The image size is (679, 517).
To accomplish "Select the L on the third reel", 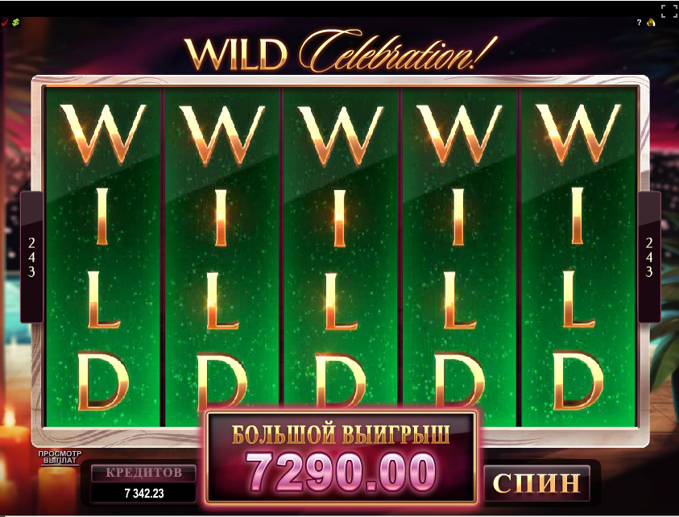I will point(341,301).
